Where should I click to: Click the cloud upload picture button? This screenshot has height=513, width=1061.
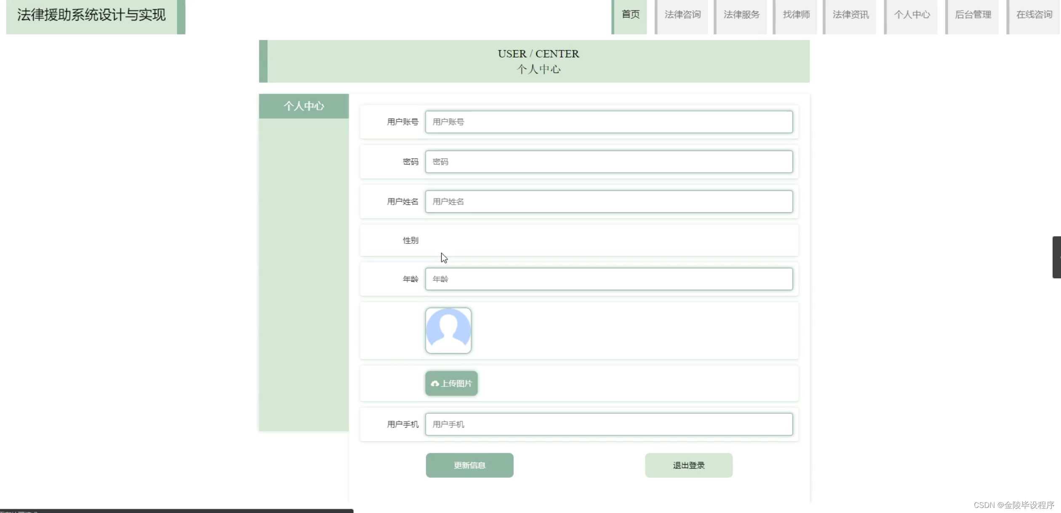click(451, 383)
